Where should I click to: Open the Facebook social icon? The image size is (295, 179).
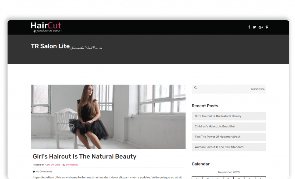coord(249,27)
